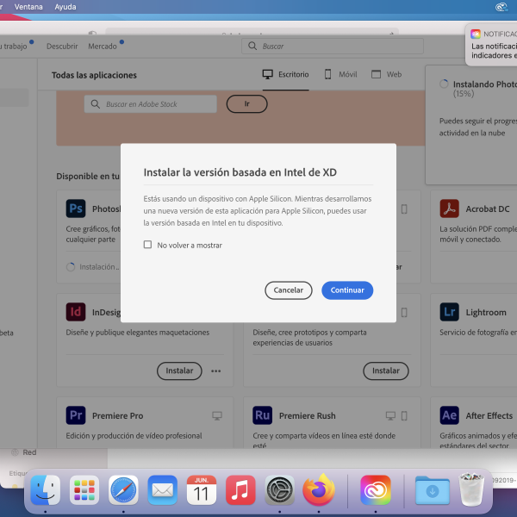Select the Escritorio tab
Viewport: 517px width, 517px height.
[285, 74]
